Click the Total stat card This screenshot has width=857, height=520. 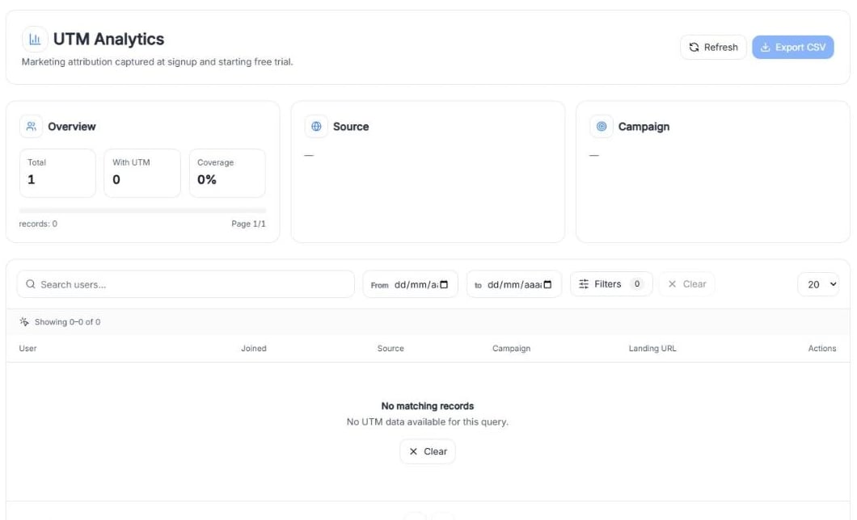(57, 173)
